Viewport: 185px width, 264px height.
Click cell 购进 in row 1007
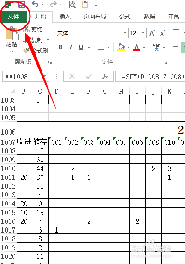pos(24,142)
